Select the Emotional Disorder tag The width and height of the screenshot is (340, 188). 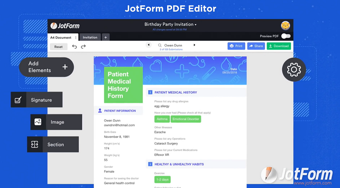coord(186,119)
